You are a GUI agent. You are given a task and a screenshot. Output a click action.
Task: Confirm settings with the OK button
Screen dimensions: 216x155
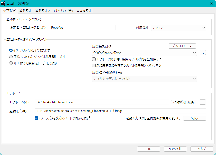click(149, 149)
